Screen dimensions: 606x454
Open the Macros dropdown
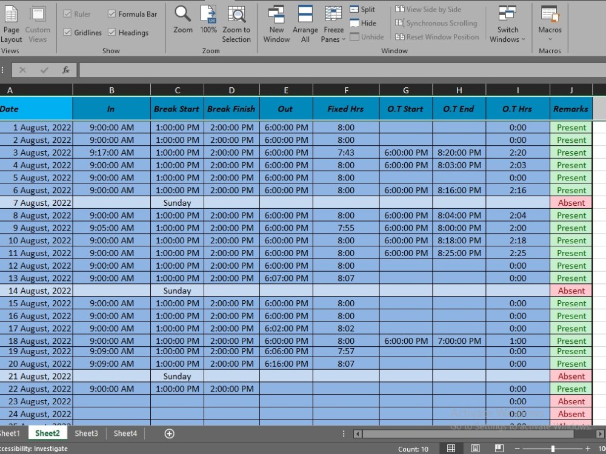(550, 24)
